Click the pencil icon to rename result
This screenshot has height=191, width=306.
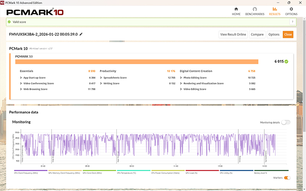(x=81, y=34)
